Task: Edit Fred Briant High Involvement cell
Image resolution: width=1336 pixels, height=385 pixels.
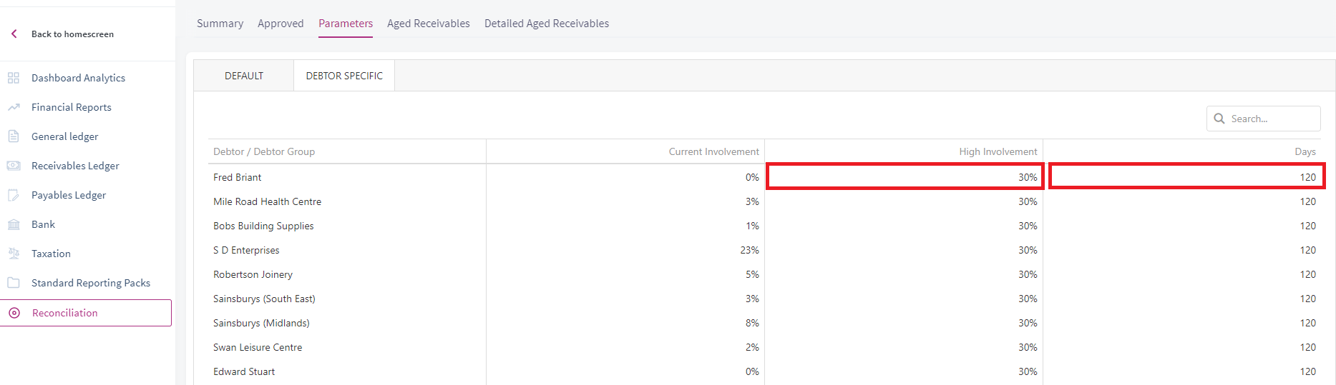Action: [905, 176]
